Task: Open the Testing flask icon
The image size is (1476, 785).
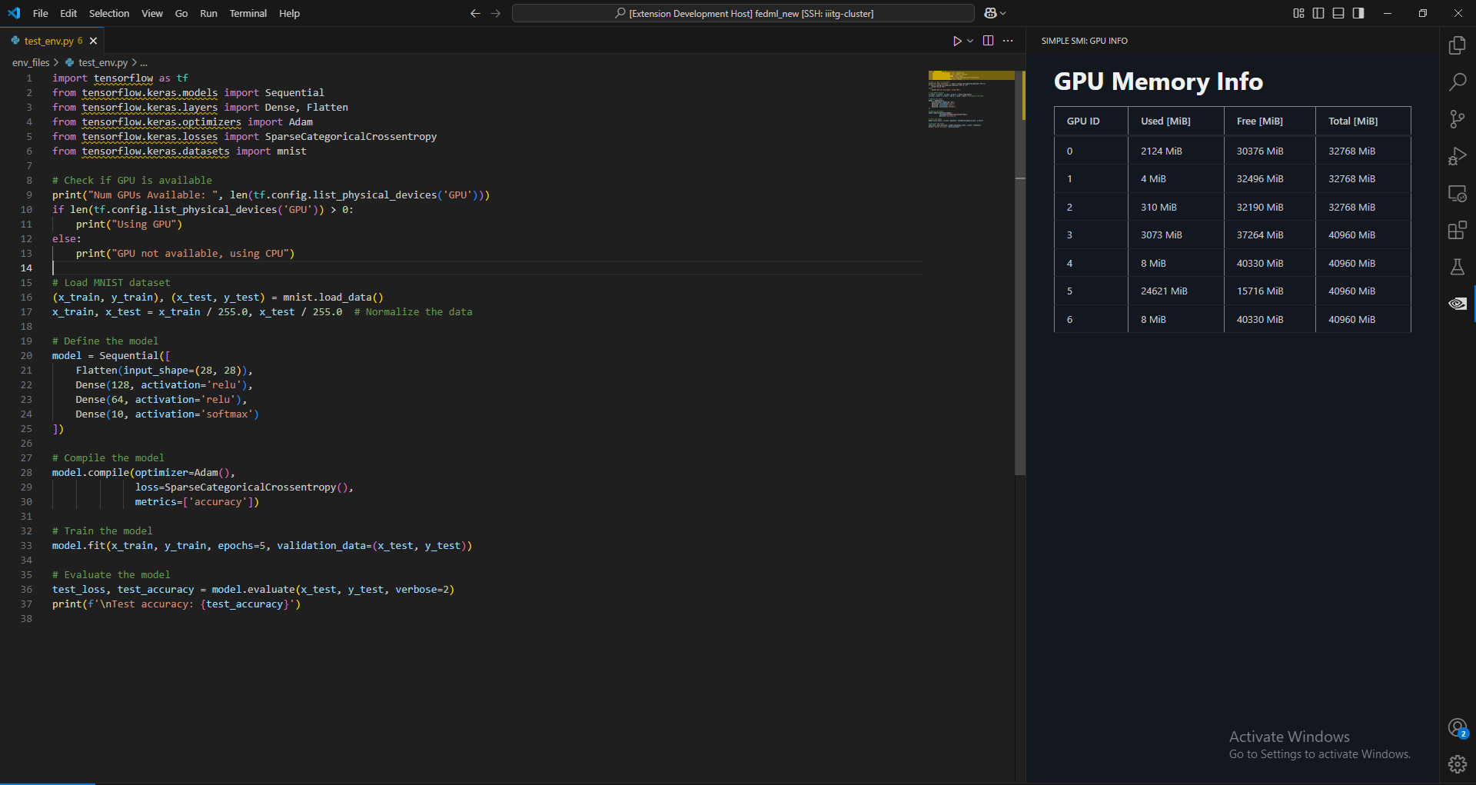Action: 1457,267
